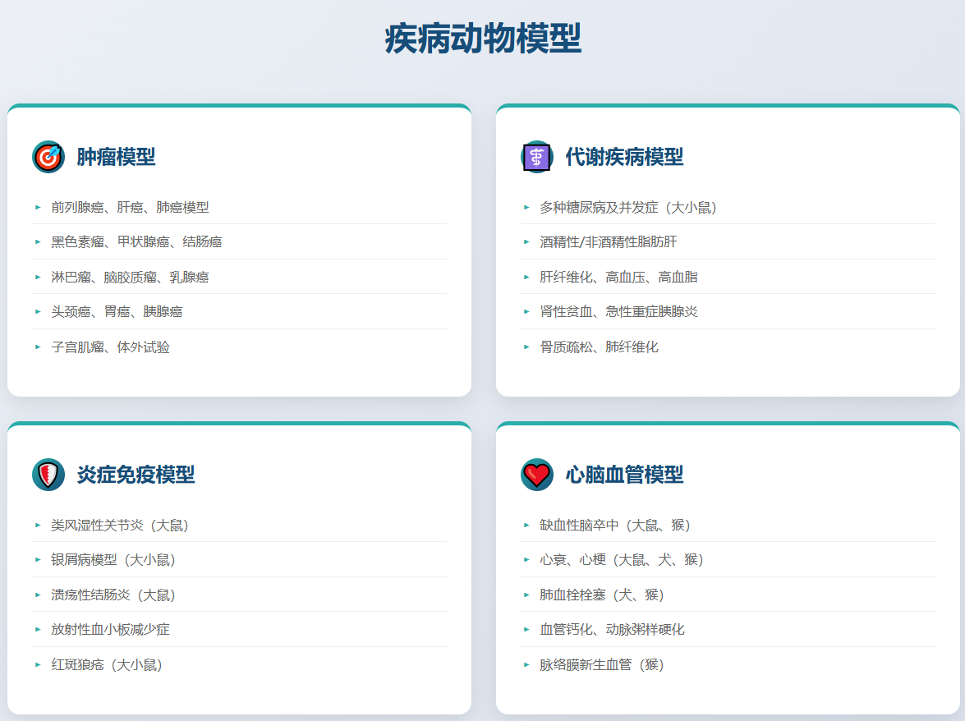The width and height of the screenshot is (965, 721).
Task: Select the 心脑血管模型 card heading
Action: tap(624, 475)
